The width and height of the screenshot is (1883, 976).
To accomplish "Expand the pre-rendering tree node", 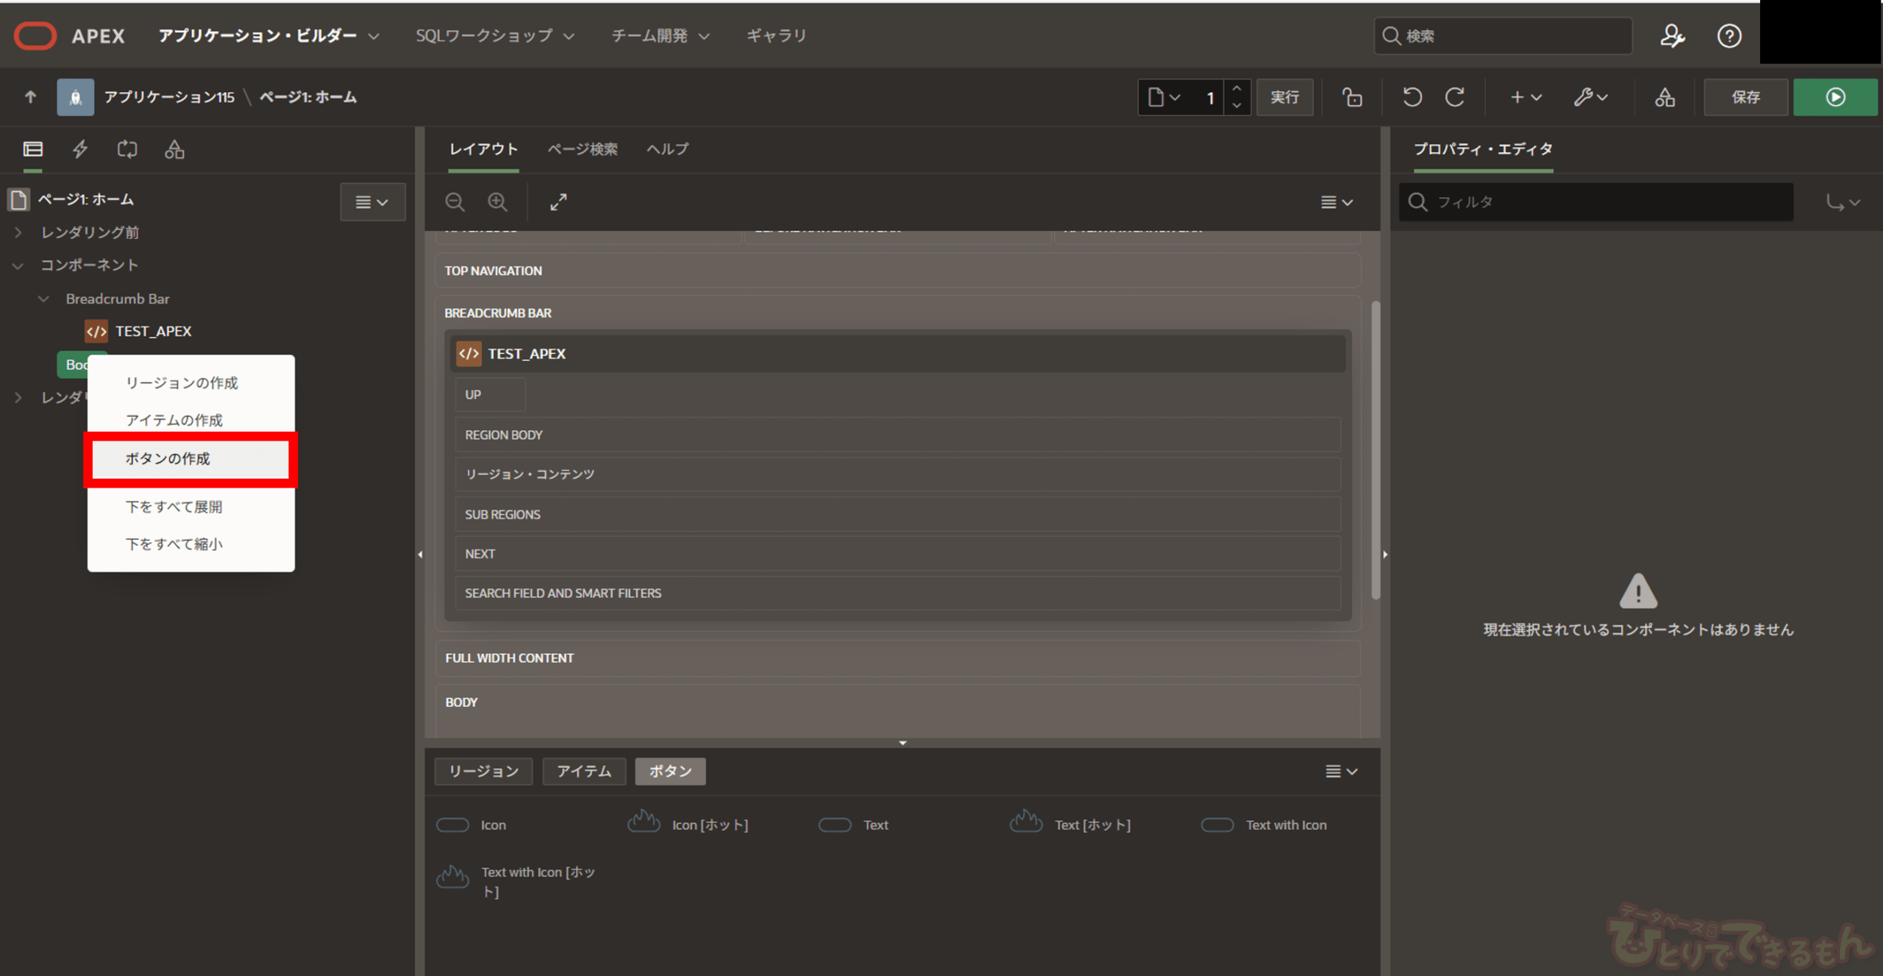I will click(18, 232).
